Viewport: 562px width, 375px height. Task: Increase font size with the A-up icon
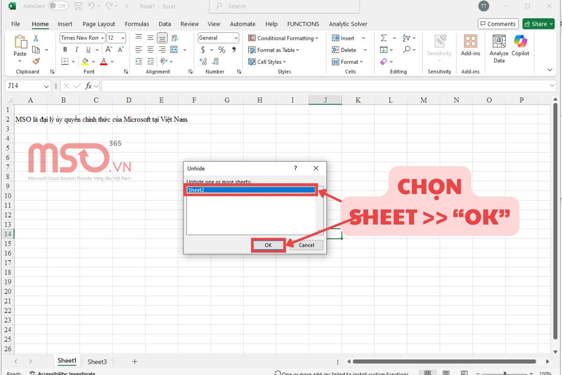click(x=109, y=50)
